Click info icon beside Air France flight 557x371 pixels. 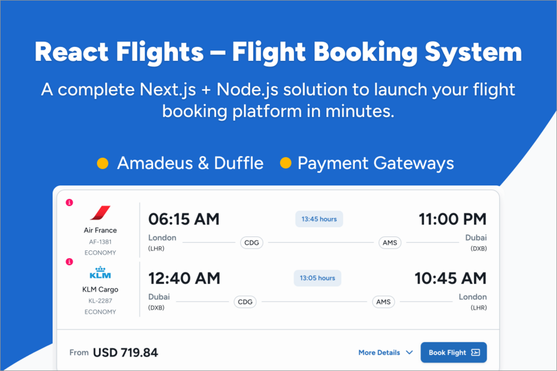click(69, 203)
